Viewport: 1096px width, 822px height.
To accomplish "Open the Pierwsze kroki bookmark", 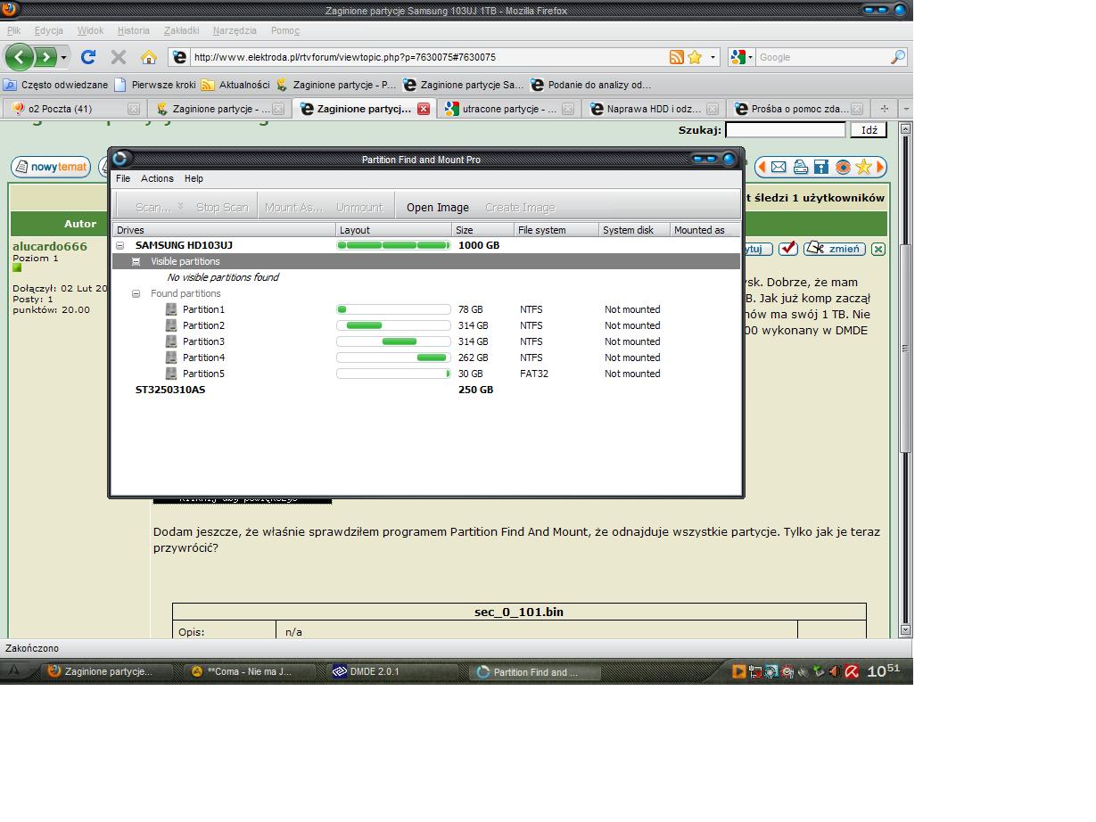I will click(154, 85).
